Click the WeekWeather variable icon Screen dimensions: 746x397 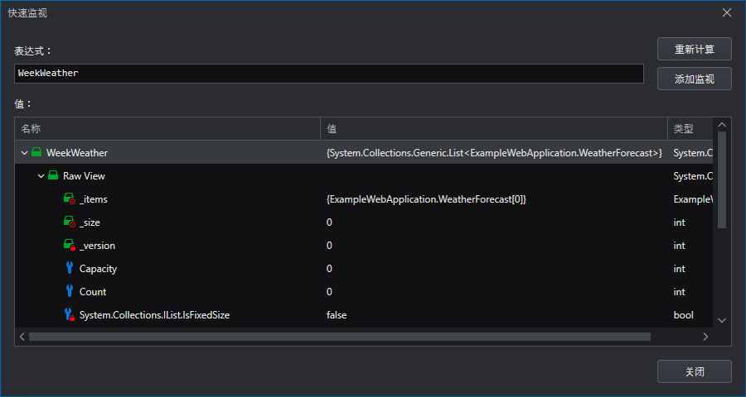click(36, 152)
